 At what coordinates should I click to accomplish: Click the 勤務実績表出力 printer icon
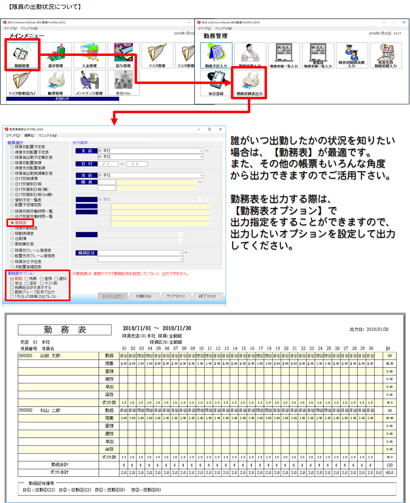pos(250,83)
